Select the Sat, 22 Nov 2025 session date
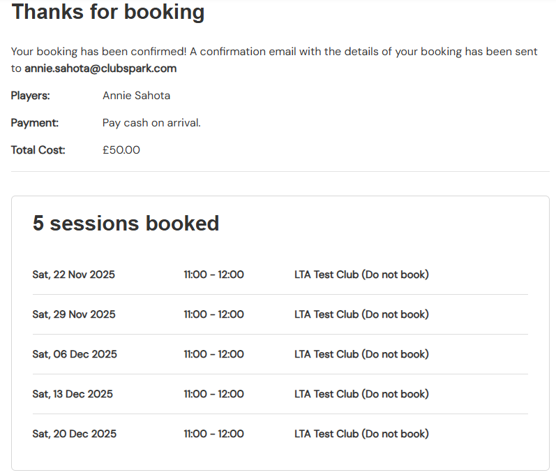Image resolution: width=556 pixels, height=475 pixels. point(74,275)
